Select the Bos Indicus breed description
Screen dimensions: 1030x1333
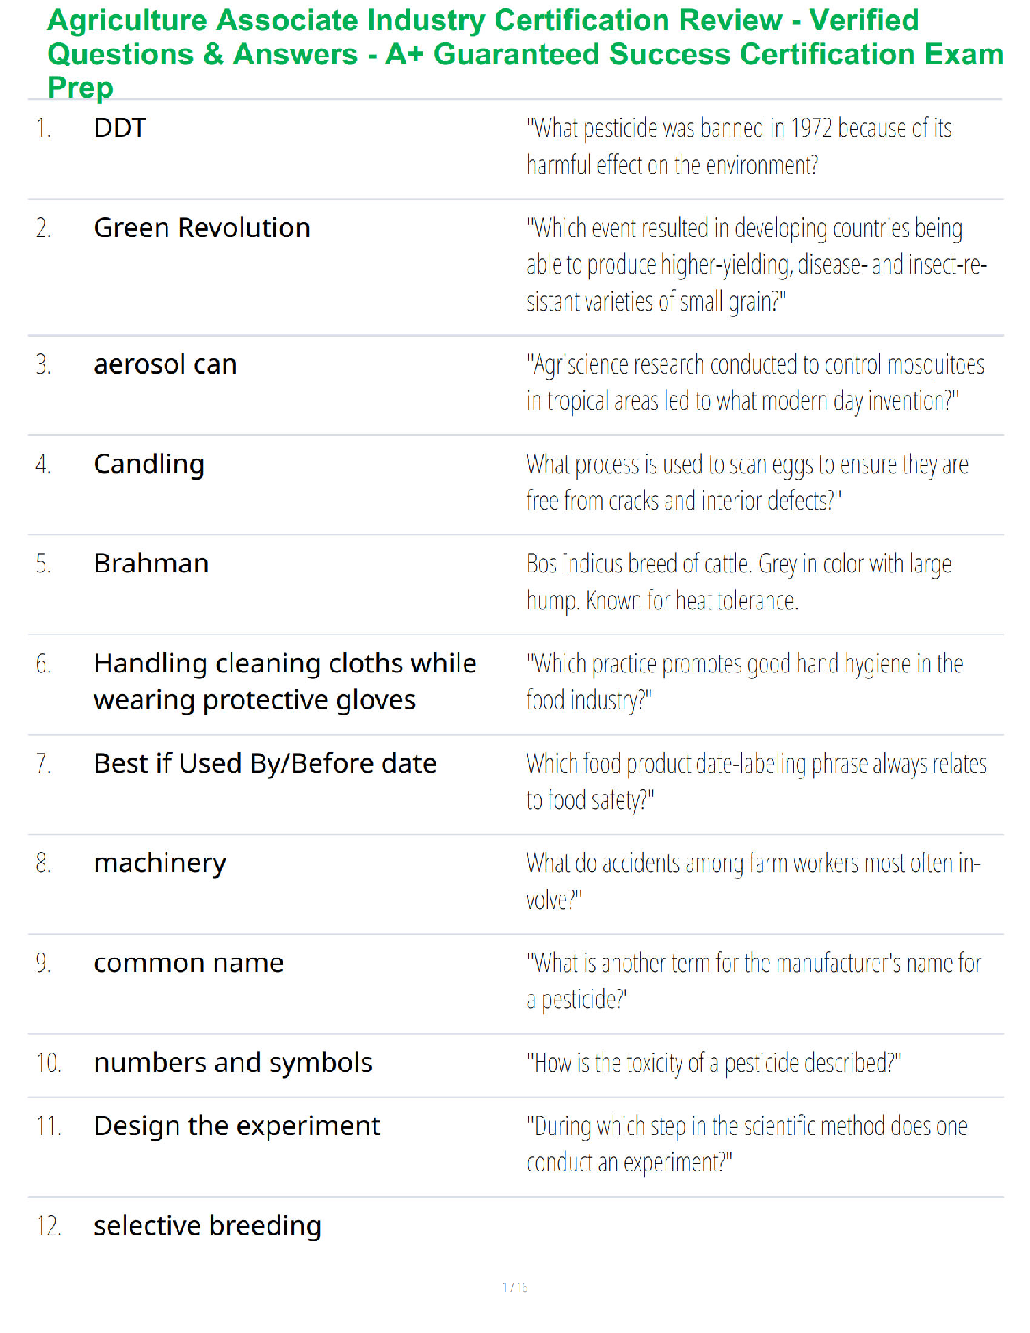click(739, 582)
